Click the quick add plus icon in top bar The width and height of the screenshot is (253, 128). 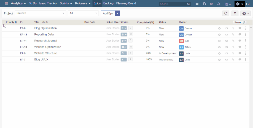tap(197, 4)
